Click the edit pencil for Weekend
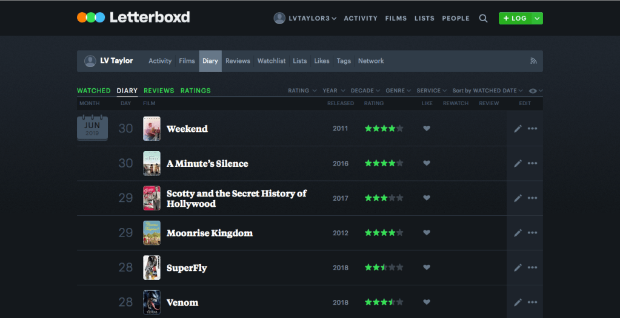The width and height of the screenshot is (620, 318). (x=518, y=129)
